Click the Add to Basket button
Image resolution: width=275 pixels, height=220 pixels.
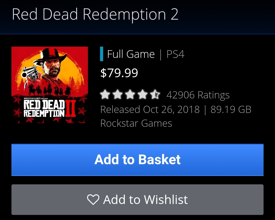tap(137, 160)
